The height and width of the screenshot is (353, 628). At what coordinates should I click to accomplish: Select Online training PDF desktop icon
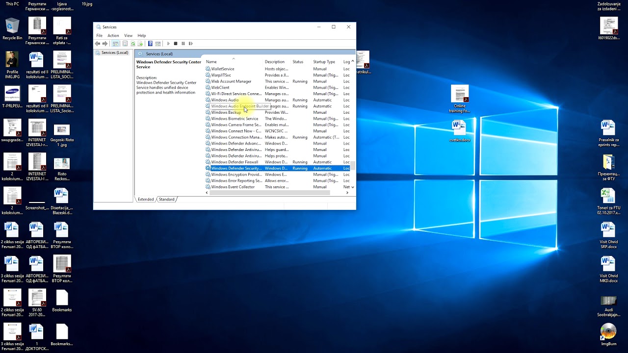(460, 99)
